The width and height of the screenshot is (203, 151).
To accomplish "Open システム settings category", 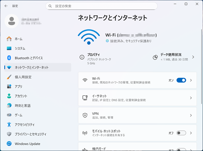I will click(x=38, y=48).
